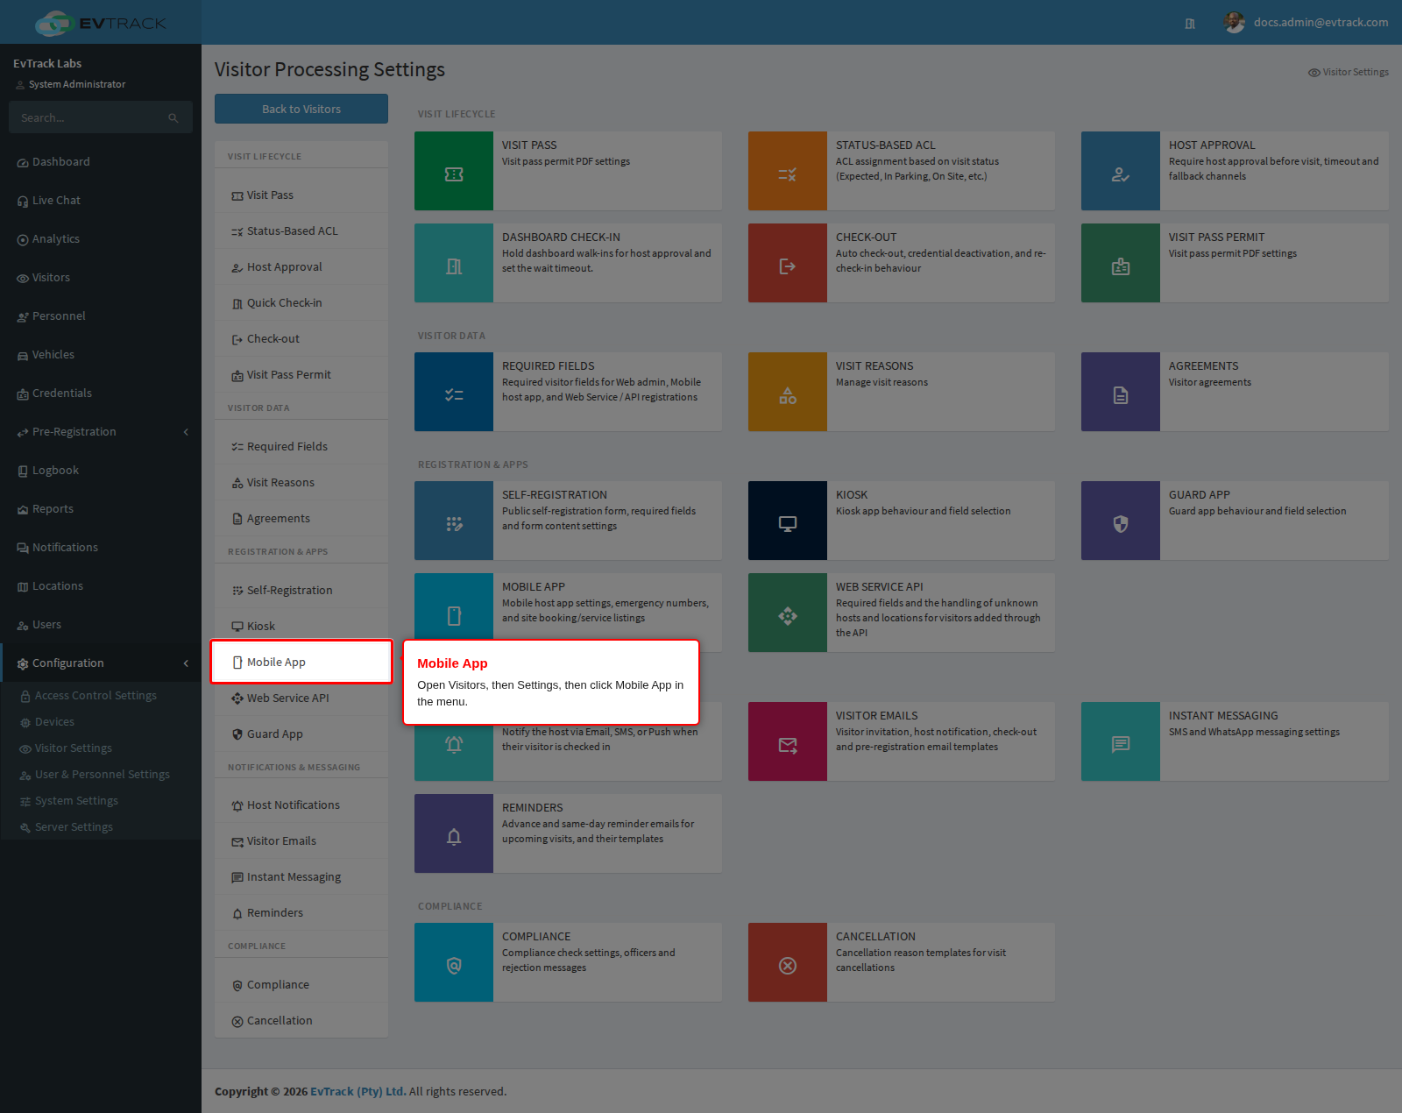Open Live Chat from the sidebar
This screenshot has height=1113, width=1402.
tap(101, 201)
